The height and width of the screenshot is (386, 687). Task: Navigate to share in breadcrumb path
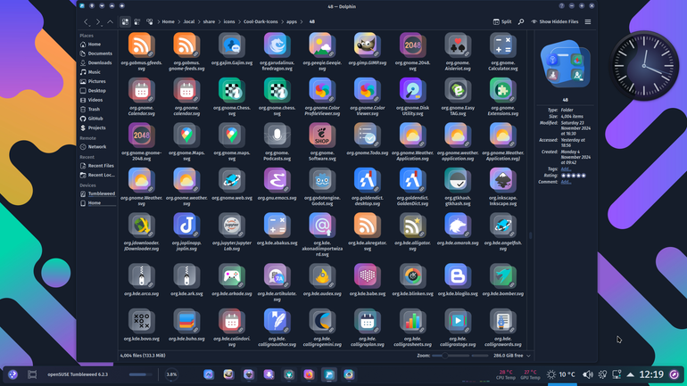[209, 21]
